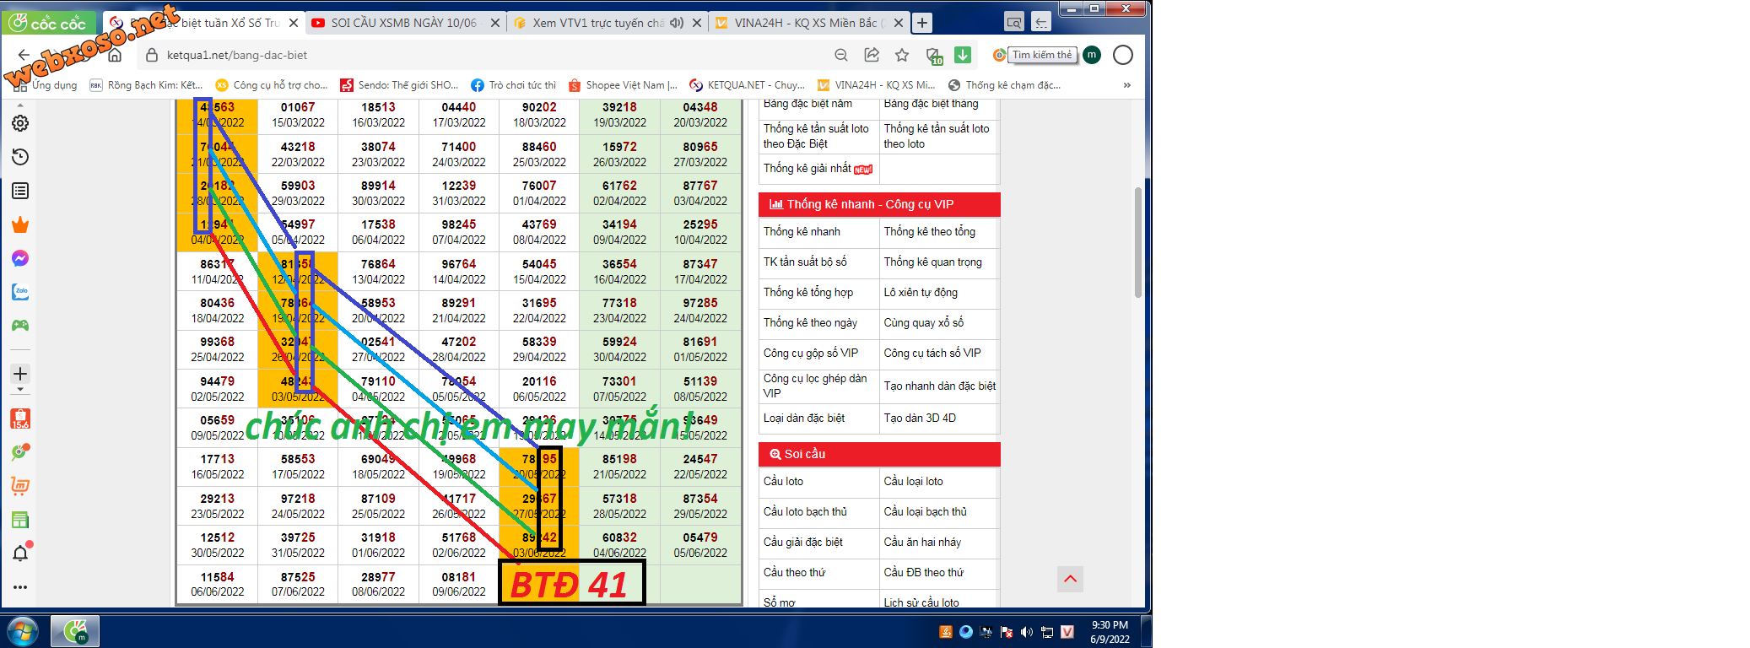The image size is (1750, 648).
Task: Open Messenger in the sidebar
Action: (20, 258)
